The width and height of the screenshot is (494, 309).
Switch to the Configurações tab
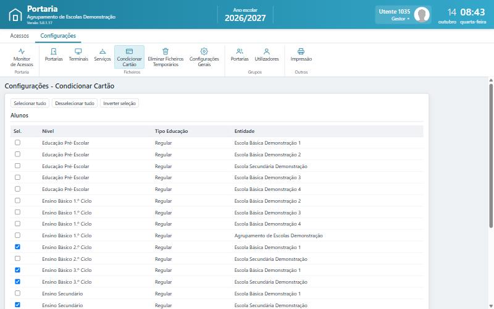point(58,36)
